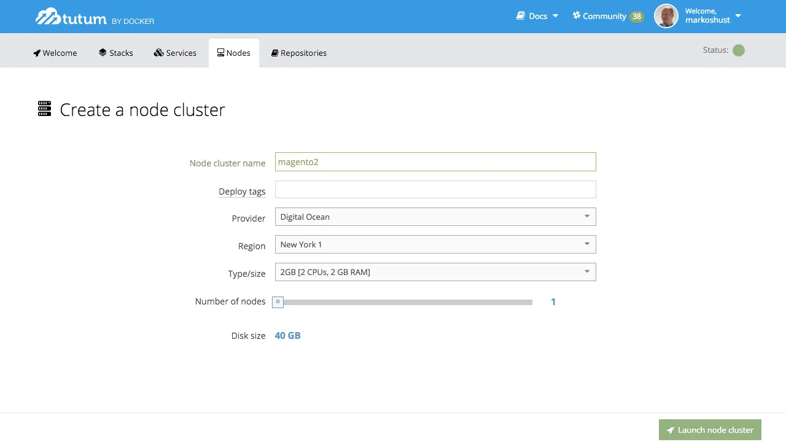The height and width of the screenshot is (442, 786).
Task: Go to the Welcome tab
Action: (x=55, y=53)
